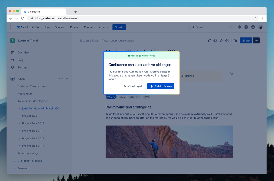Open the help question mark icon
Screen dimensions: 274x181
pos(246,27)
